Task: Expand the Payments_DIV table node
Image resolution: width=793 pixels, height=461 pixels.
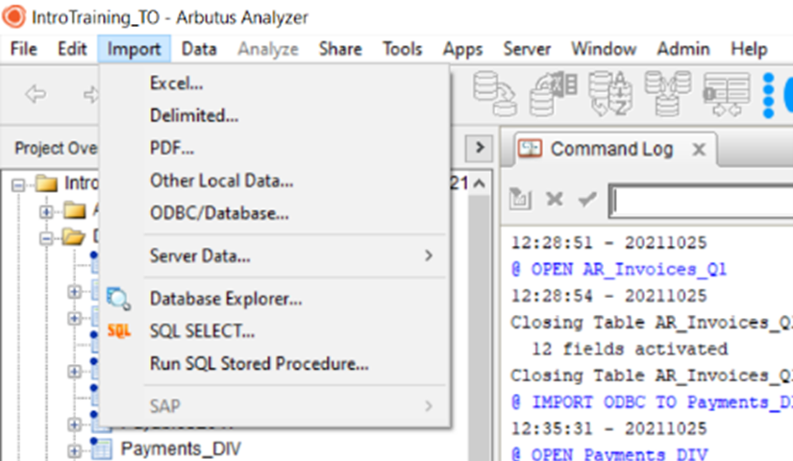Action: 74,449
